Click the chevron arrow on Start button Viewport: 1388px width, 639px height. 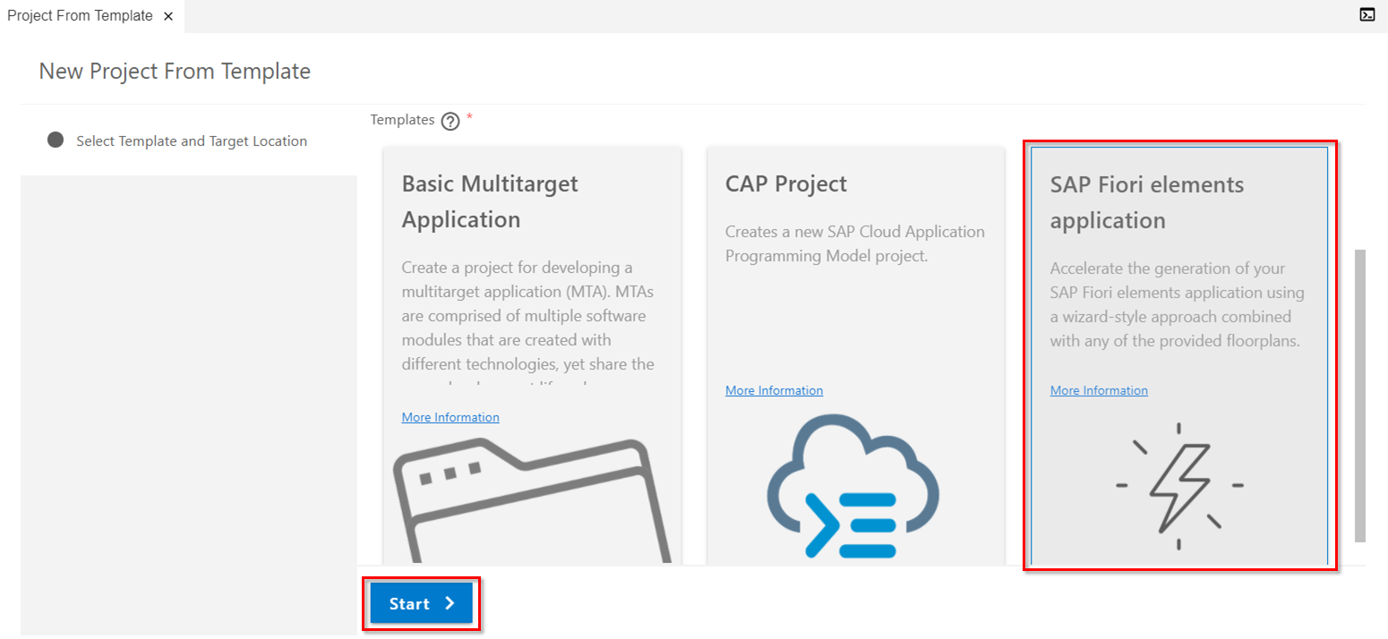click(450, 604)
